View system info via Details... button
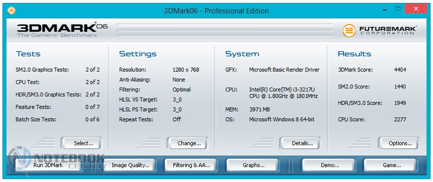Viewport: 433px width, 182px height. 300,143
